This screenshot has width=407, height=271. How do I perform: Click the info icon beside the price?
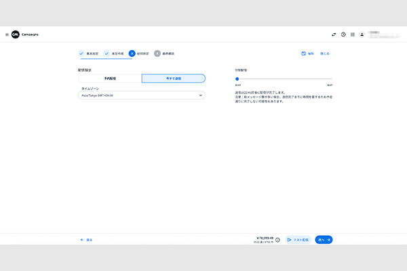277,240
